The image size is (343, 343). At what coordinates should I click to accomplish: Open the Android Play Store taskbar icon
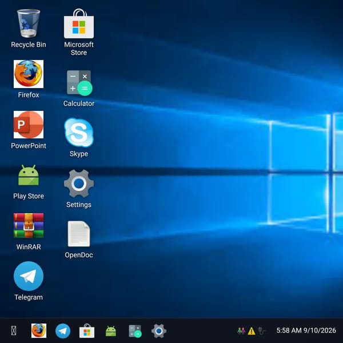pos(111,331)
